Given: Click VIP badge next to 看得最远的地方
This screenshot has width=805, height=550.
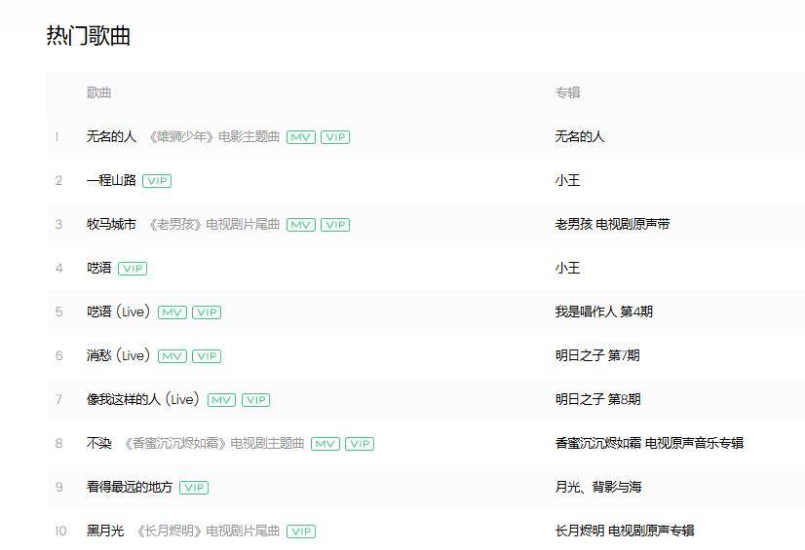Looking at the screenshot, I should pyautogui.click(x=194, y=488).
